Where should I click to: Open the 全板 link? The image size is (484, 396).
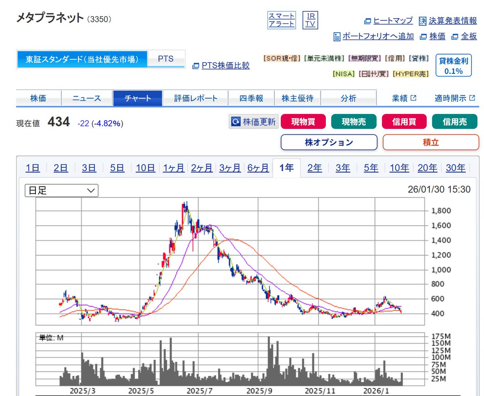click(x=469, y=36)
